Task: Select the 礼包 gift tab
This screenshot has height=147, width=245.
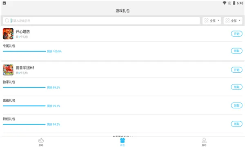Action: (x=122, y=142)
